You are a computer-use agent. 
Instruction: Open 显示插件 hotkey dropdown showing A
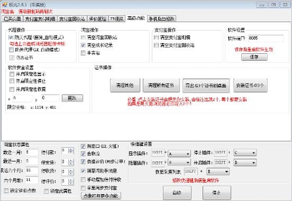179,153
